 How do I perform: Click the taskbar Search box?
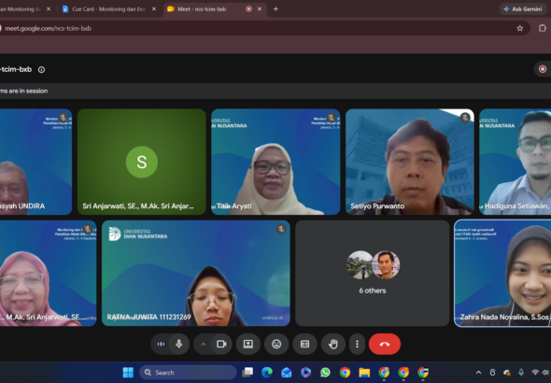188,373
